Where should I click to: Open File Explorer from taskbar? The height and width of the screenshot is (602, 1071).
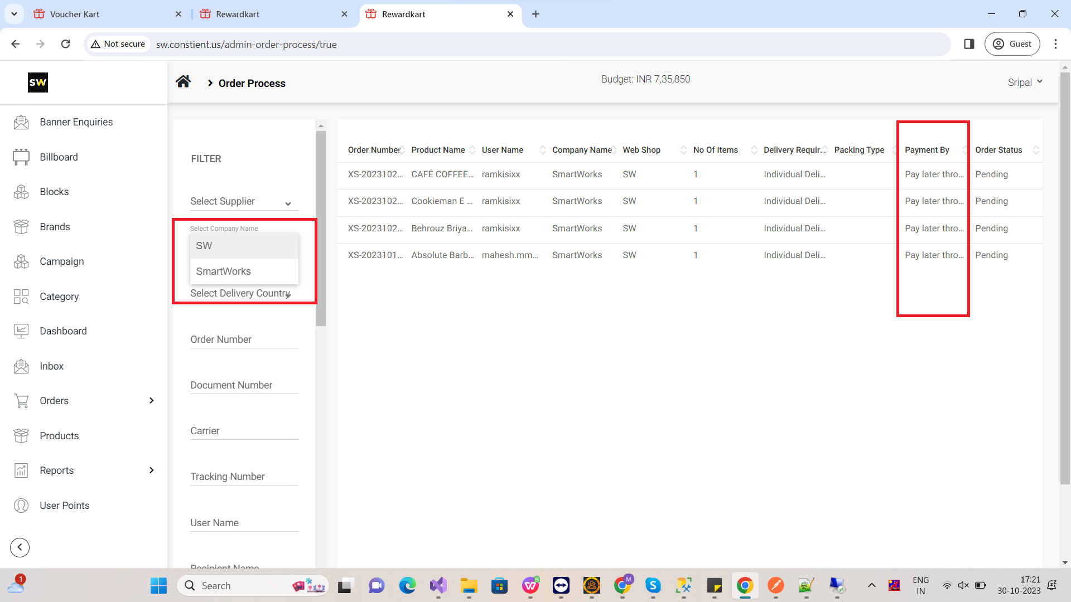tap(469, 585)
